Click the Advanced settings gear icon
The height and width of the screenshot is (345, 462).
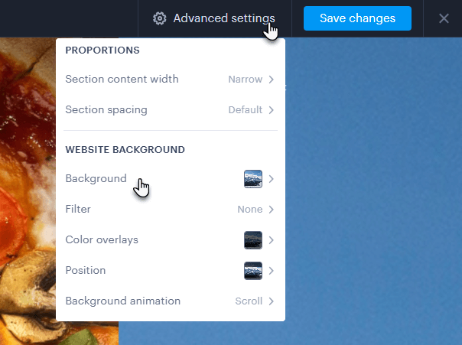click(159, 18)
